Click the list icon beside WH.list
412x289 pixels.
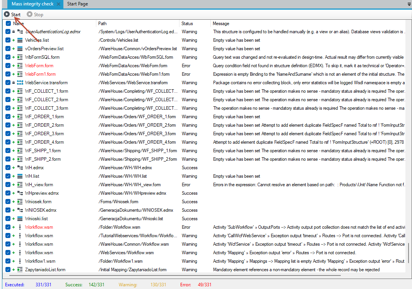click(20, 176)
